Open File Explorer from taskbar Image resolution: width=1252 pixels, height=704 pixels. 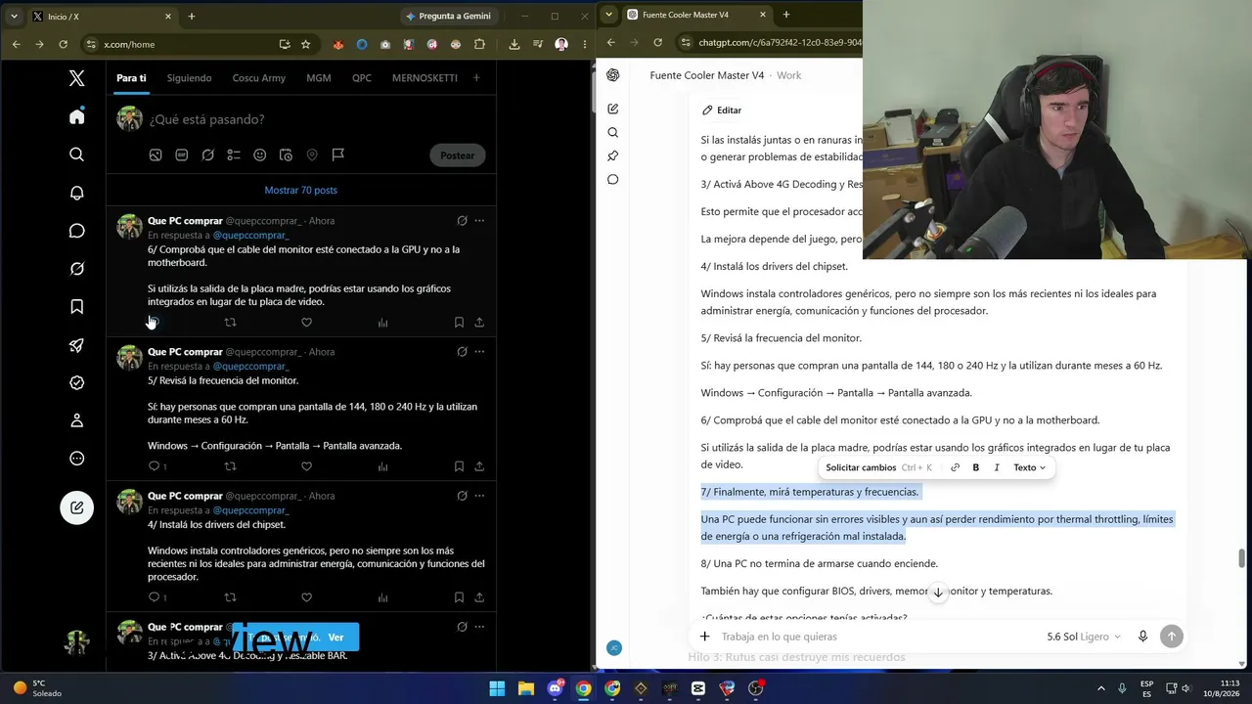[x=526, y=688]
